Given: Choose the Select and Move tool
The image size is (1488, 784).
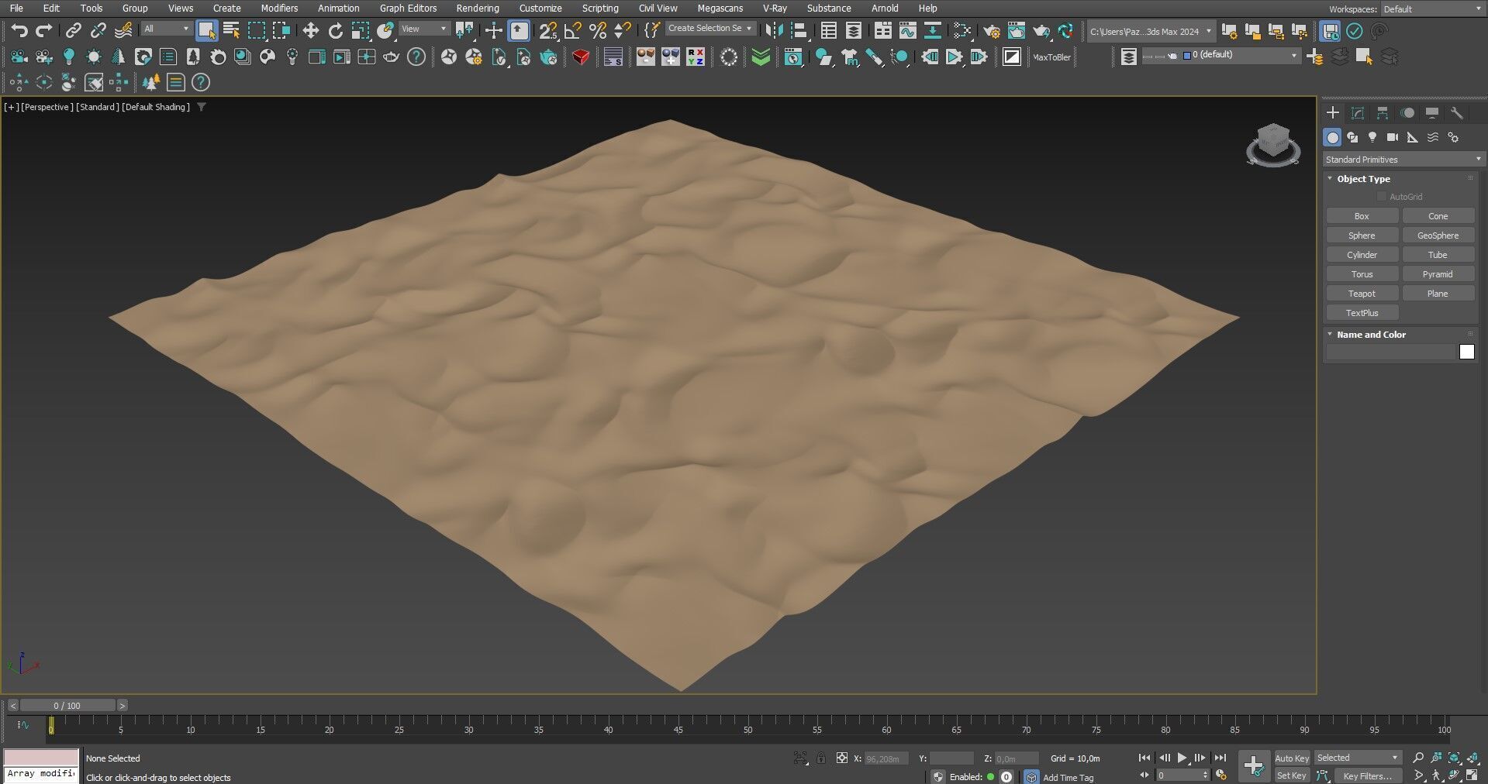Looking at the screenshot, I should click(310, 31).
